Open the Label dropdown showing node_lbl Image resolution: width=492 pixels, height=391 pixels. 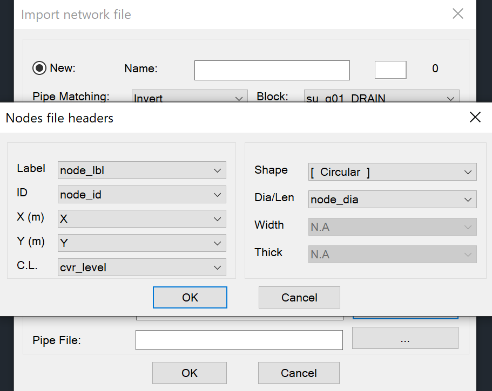(142, 170)
